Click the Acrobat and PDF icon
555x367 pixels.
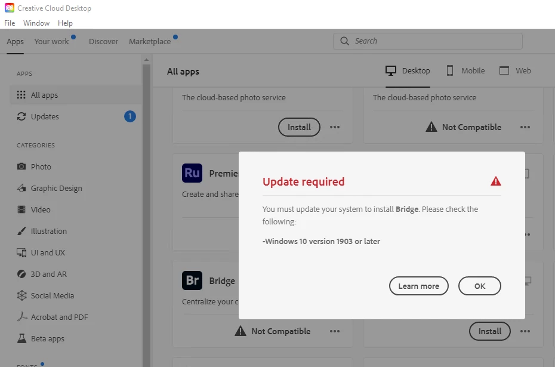pyautogui.click(x=22, y=316)
